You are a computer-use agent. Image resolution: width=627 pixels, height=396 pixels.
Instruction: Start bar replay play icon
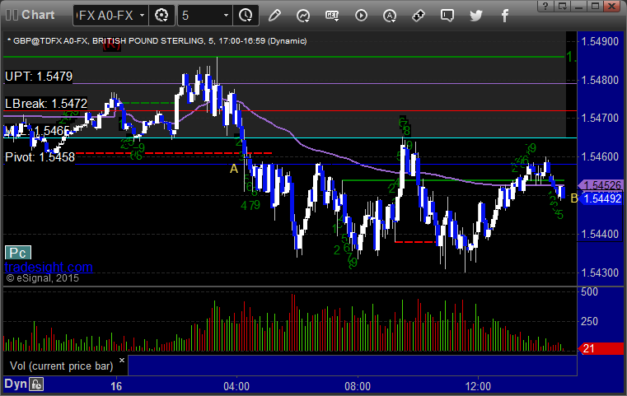coord(361,16)
